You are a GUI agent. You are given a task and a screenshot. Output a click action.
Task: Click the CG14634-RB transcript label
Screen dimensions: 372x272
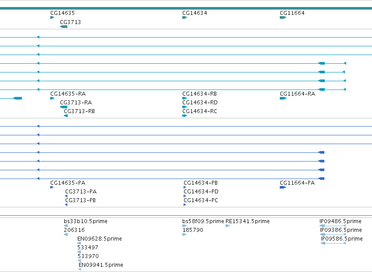(x=199, y=94)
